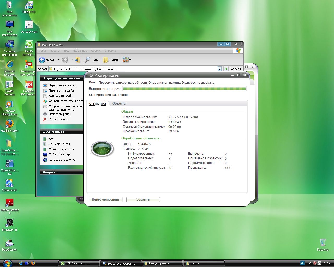Click the Назад back arrow in Explorer
The image size is (334, 267).
[47, 60]
